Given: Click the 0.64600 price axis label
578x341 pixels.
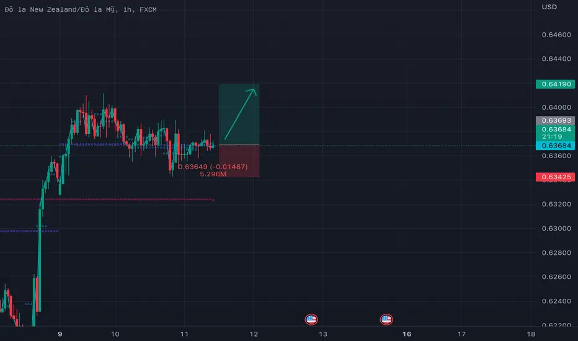Looking at the screenshot, I should [x=556, y=35].
